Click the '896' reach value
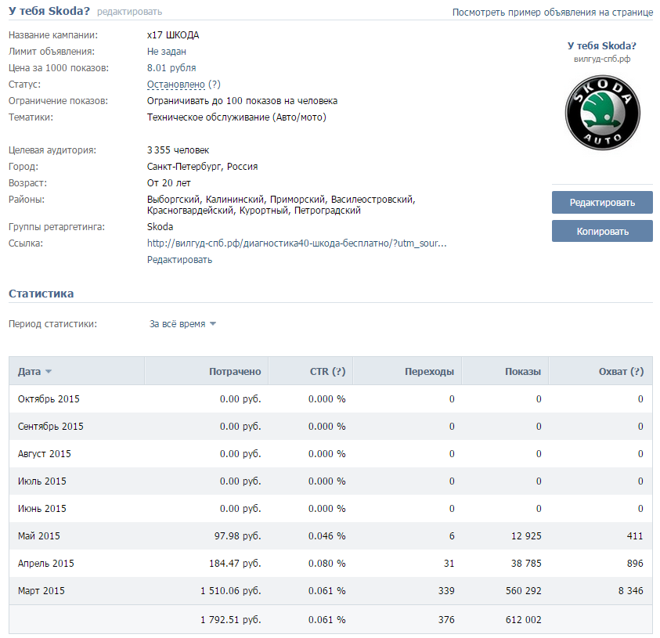 point(635,563)
